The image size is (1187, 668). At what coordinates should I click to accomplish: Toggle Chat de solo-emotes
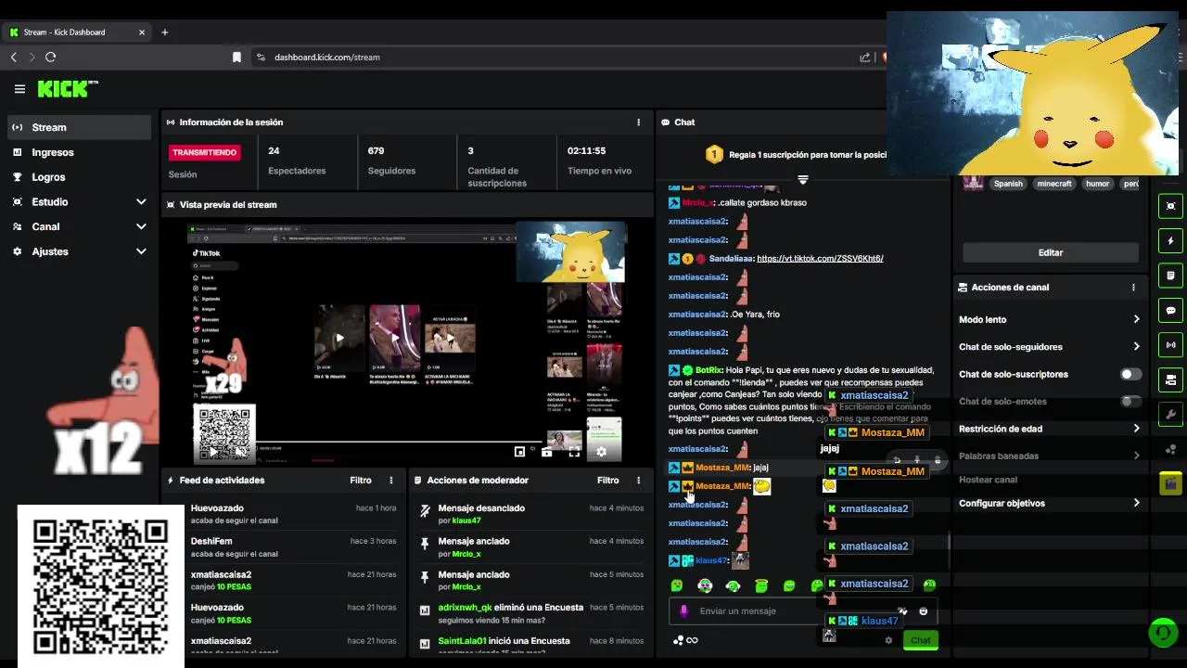pos(1130,402)
